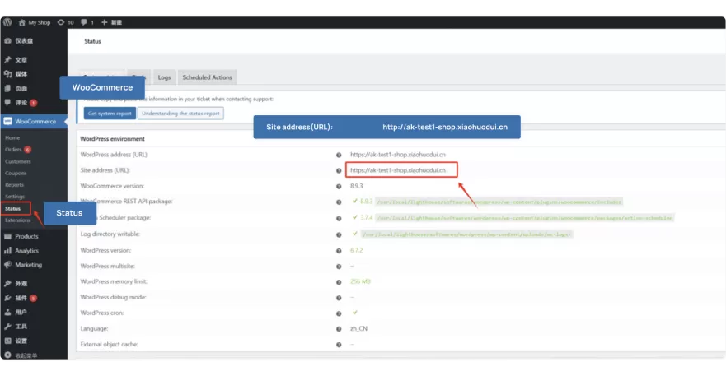Click help icon for Language row
Image resolution: width=726 pixels, height=376 pixels.
(x=339, y=329)
